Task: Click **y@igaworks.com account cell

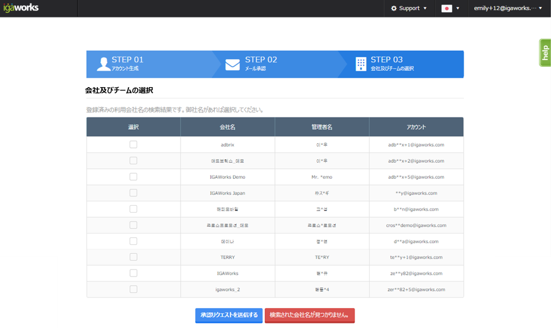Action: tap(416, 193)
